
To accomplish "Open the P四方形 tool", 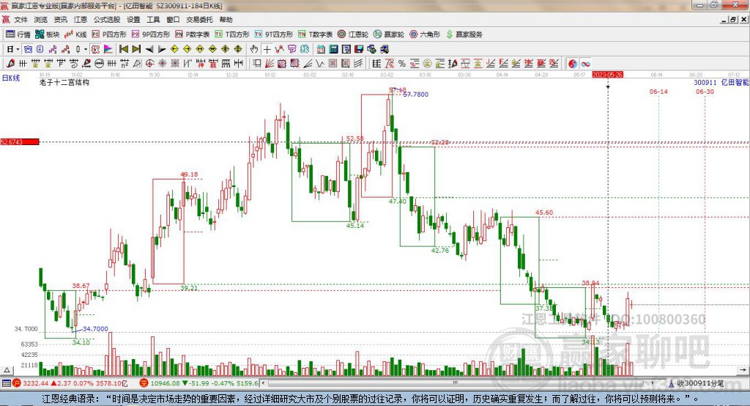I will [x=109, y=34].
